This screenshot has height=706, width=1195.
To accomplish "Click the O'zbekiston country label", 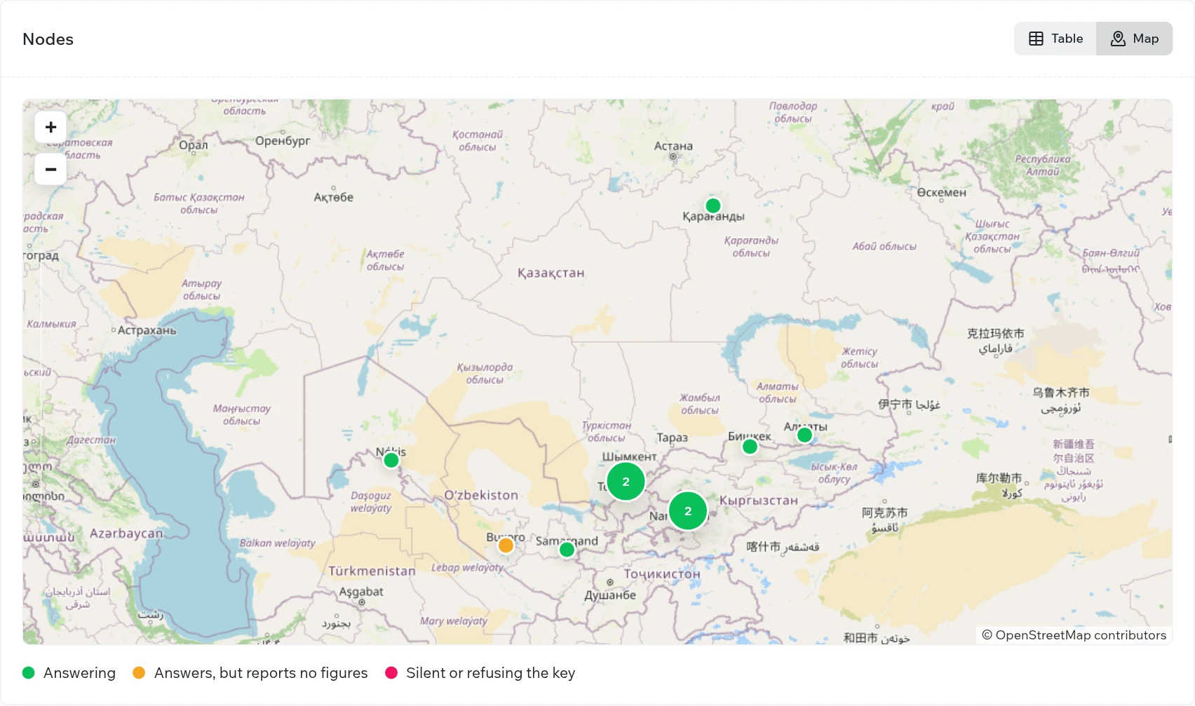I will tap(481, 495).
